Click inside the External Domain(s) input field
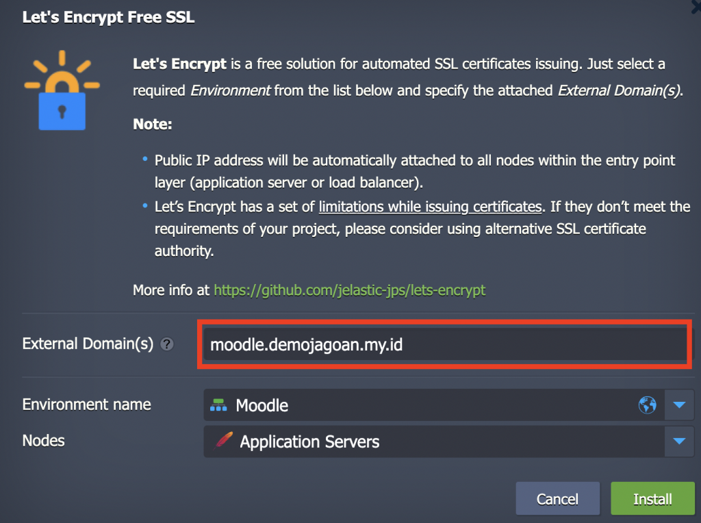The width and height of the screenshot is (701, 523). pos(445,344)
